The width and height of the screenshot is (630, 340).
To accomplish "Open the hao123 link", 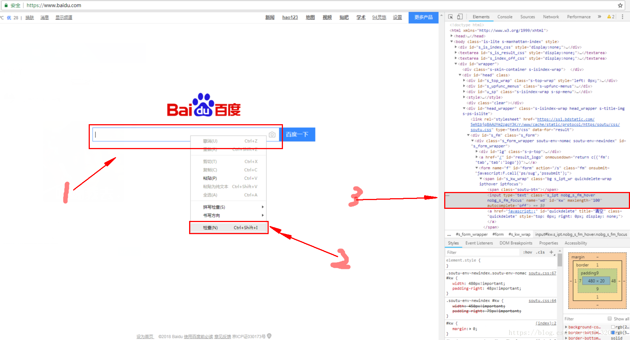I will pyautogui.click(x=290, y=17).
